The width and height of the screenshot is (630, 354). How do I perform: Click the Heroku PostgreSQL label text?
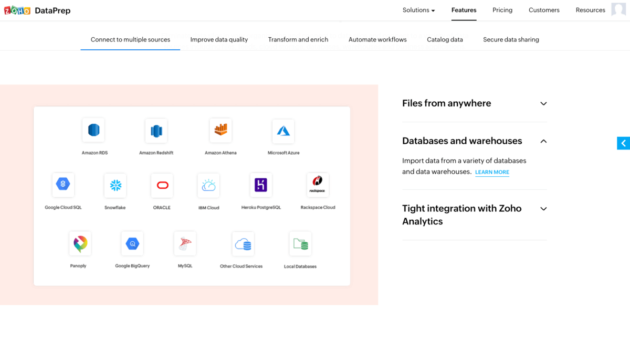click(261, 208)
